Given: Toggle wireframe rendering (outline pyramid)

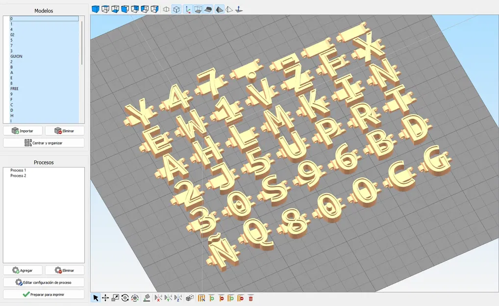Looking at the screenshot, I should 229,9.
